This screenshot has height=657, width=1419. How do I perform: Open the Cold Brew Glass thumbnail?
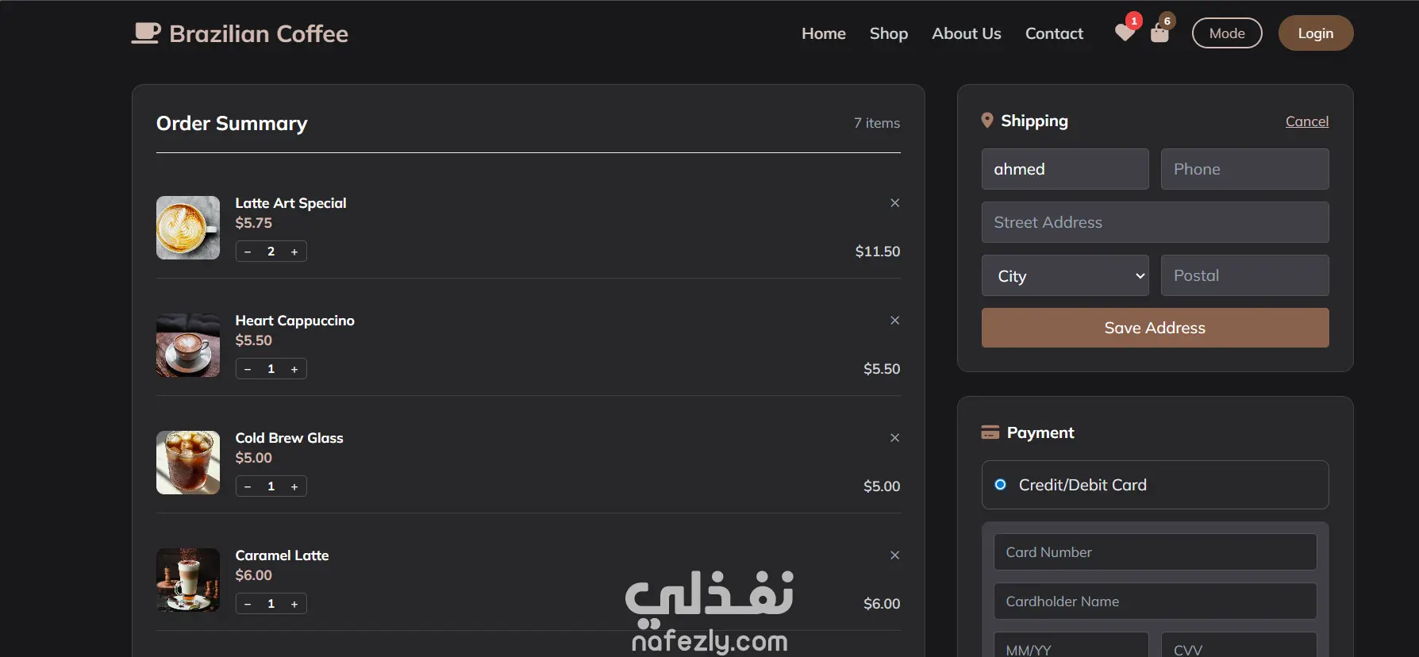coord(188,463)
